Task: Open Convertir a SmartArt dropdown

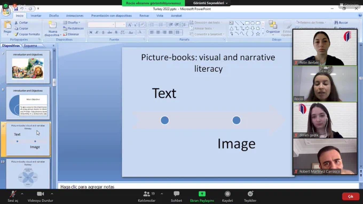Action: (207, 34)
